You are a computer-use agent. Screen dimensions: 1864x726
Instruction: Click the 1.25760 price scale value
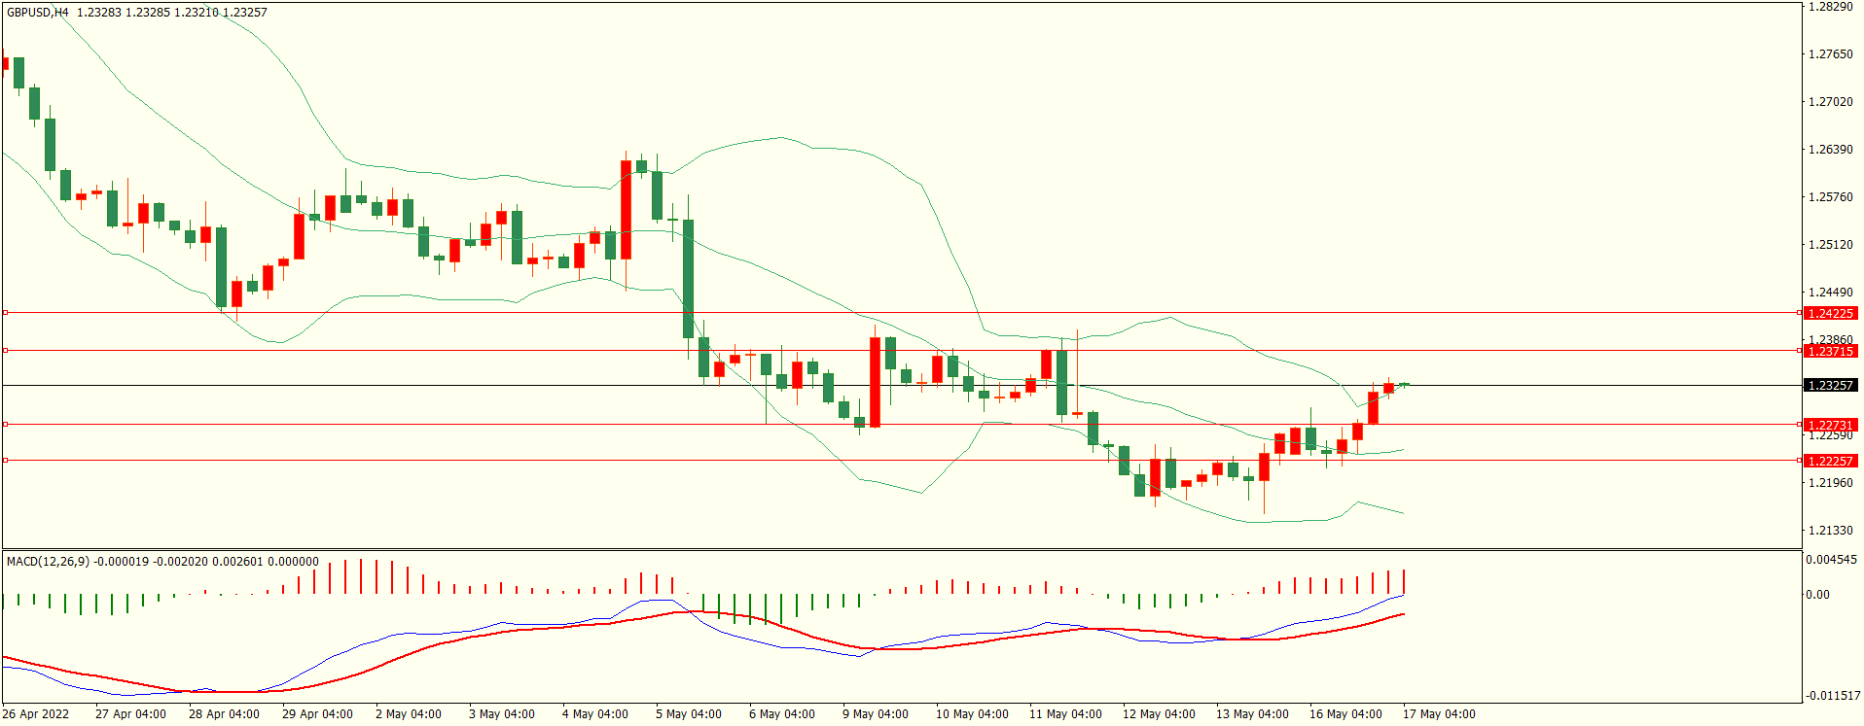point(1830,197)
